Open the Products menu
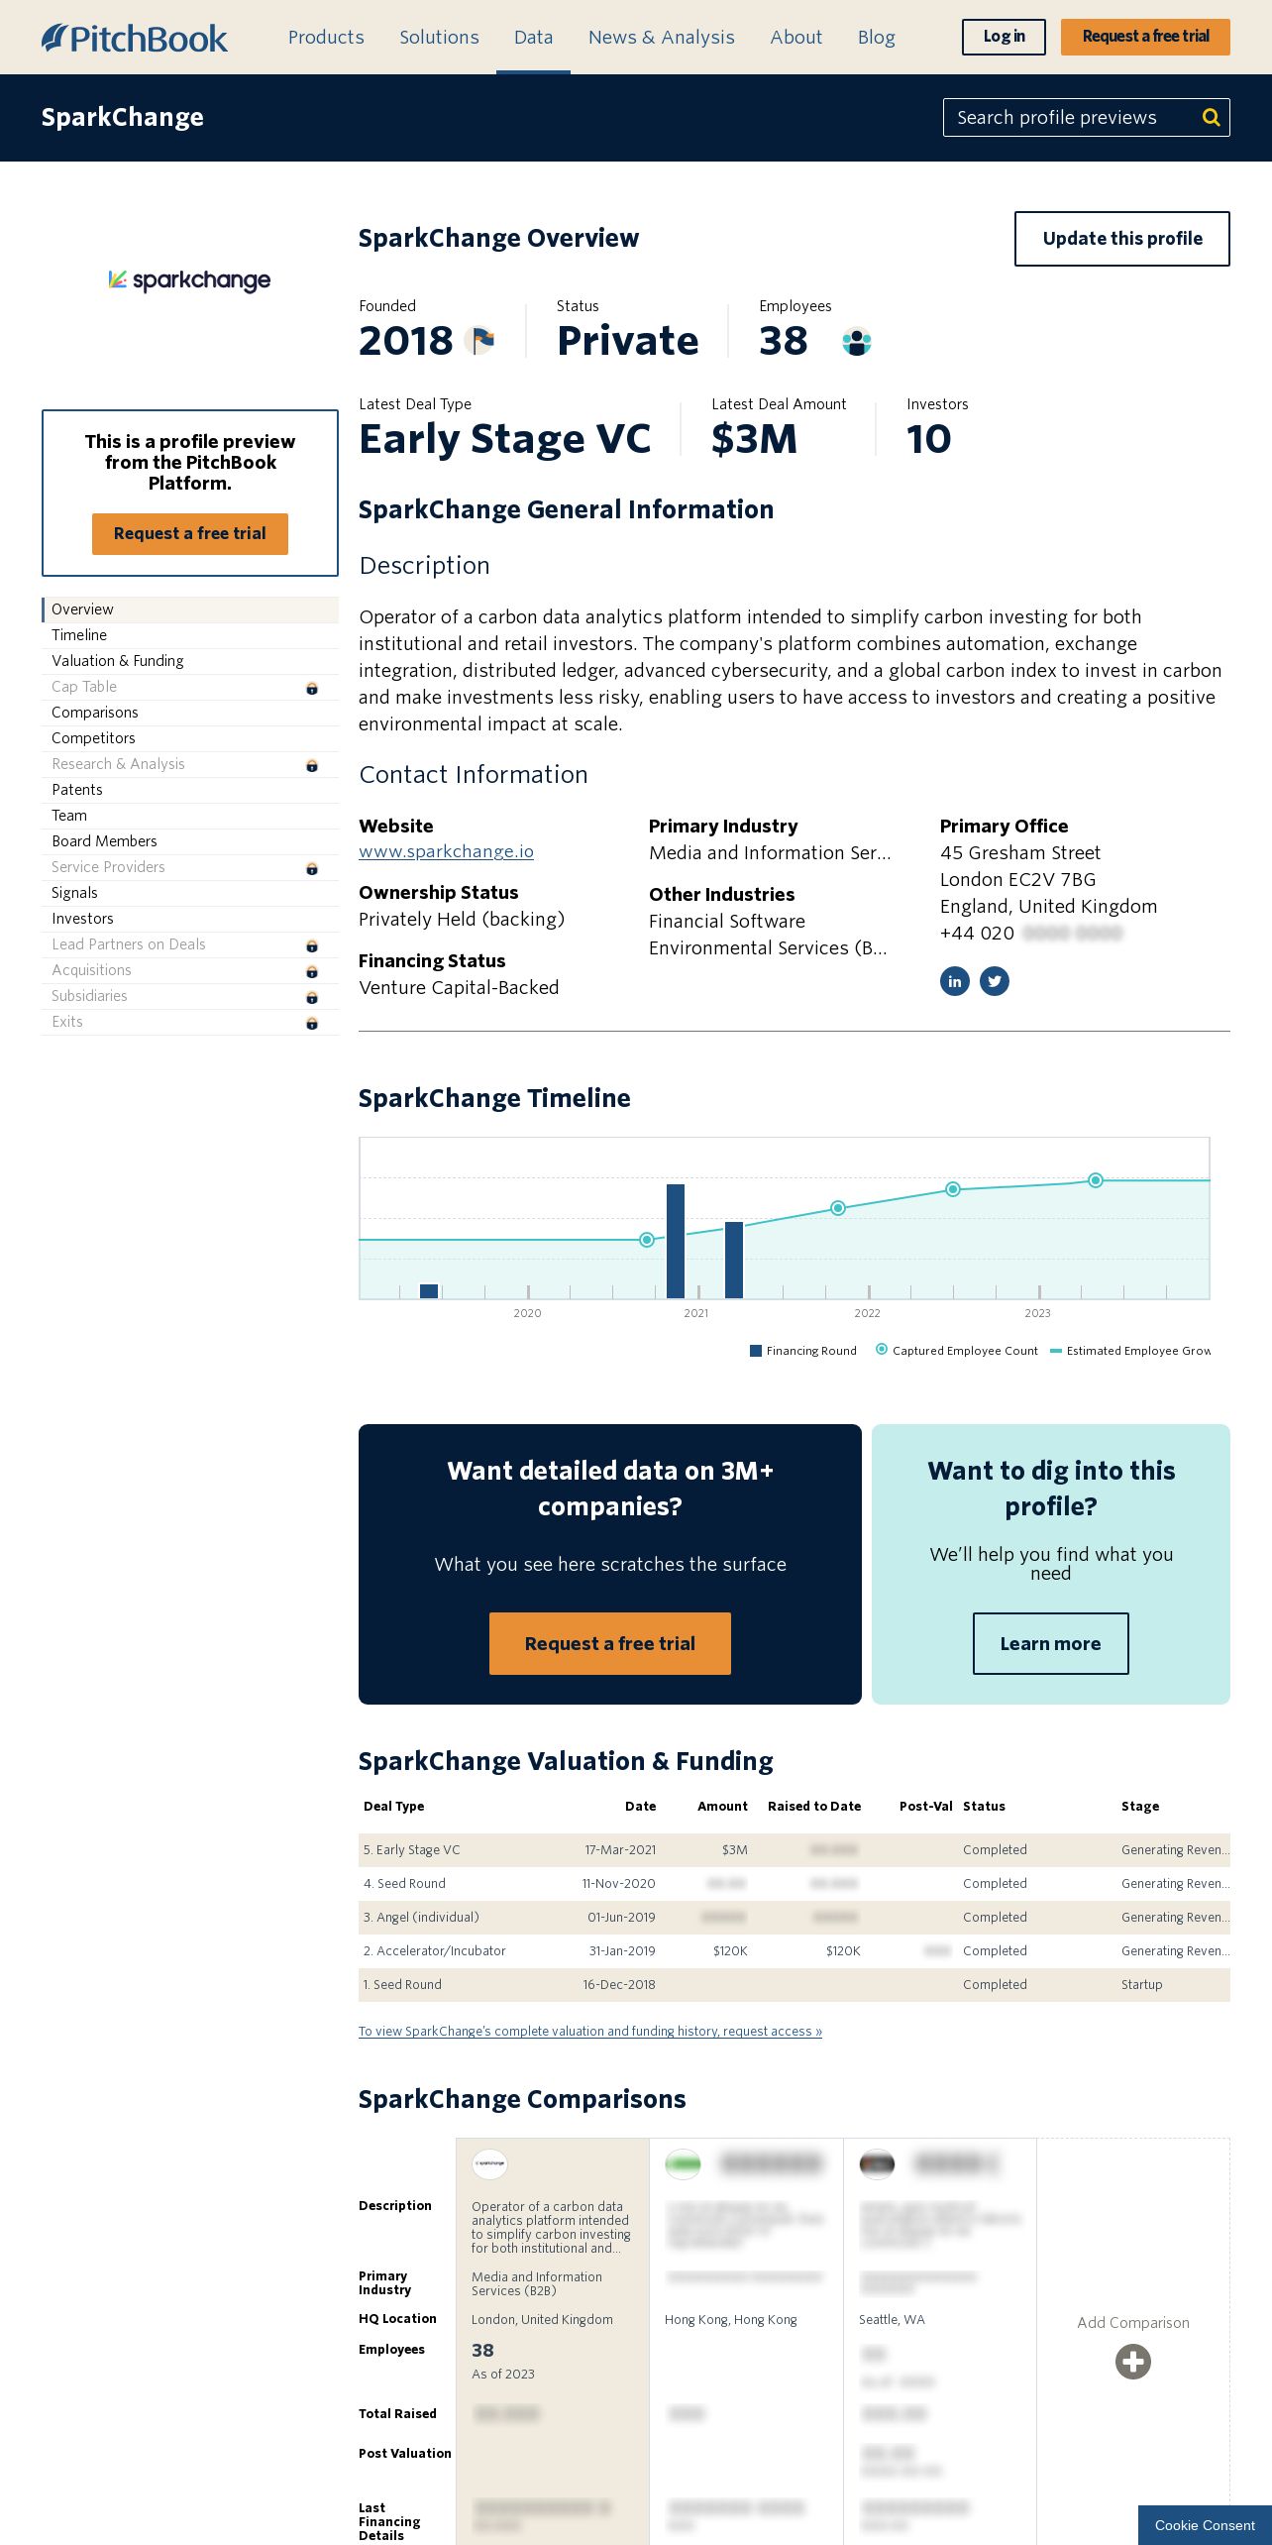 326,38
